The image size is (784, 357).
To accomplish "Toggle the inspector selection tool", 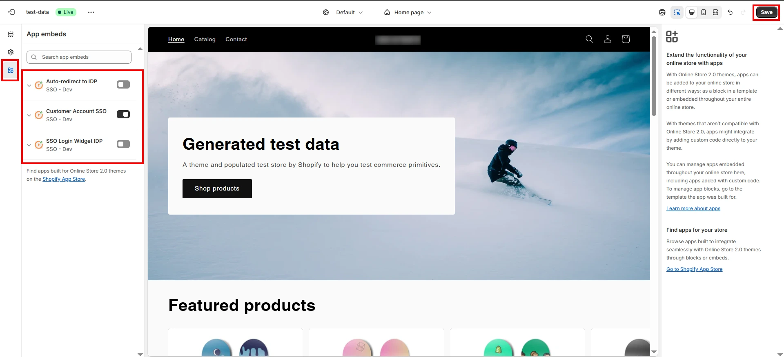I will pyautogui.click(x=677, y=12).
